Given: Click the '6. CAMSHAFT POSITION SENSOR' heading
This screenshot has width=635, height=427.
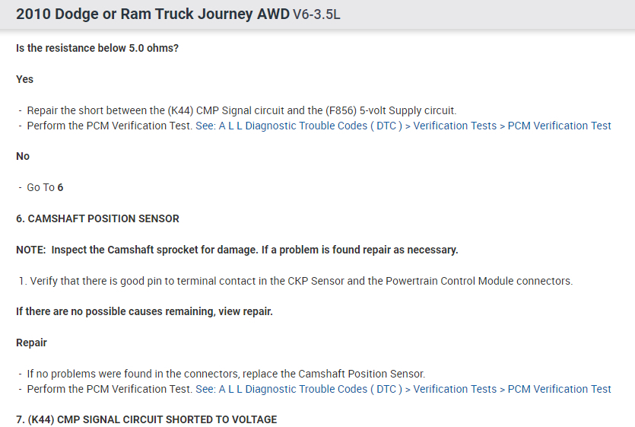Looking at the screenshot, I should 97,218.
